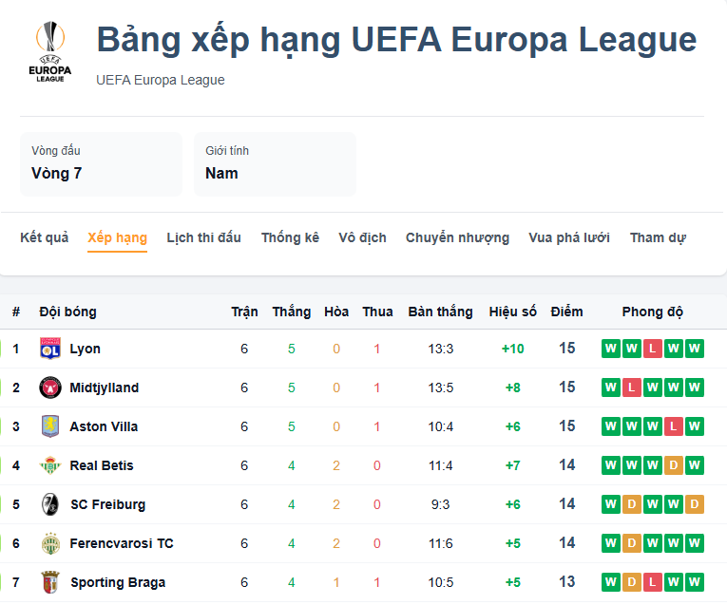Viewport: 727px width, 605px height.
Task: Go to the Vô địch tab
Action: pyautogui.click(x=362, y=237)
